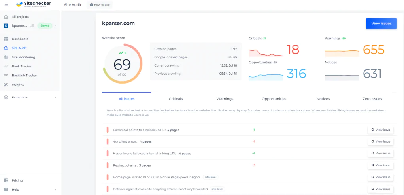Expand the Help menu chevron
The image size is (404, 195).
coord(55,189)
